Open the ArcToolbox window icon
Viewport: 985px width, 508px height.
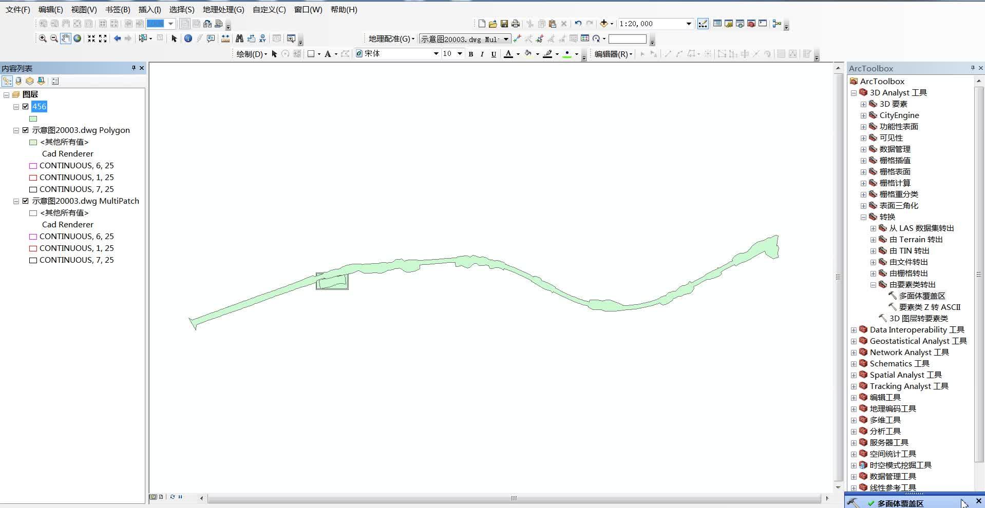click(751, 24)
